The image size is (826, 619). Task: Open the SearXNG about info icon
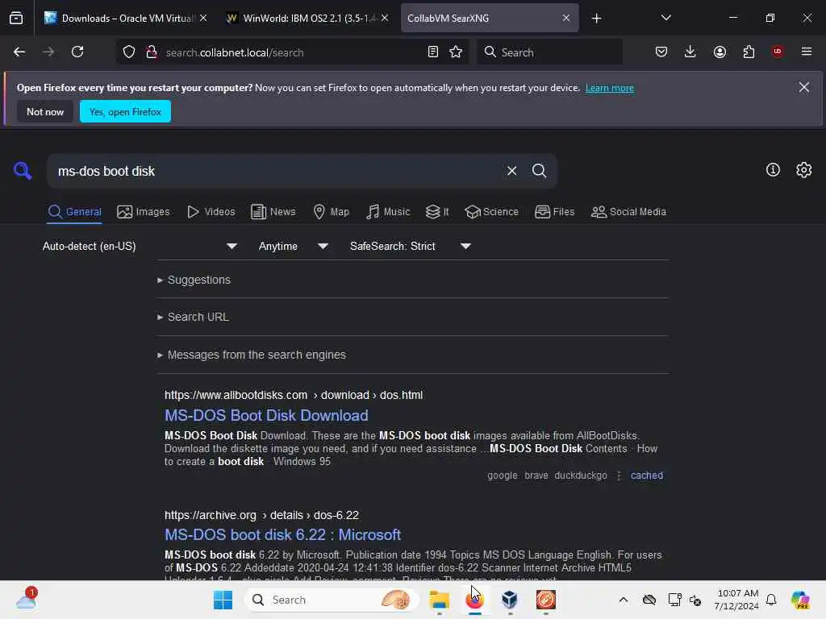pos(773,170)
